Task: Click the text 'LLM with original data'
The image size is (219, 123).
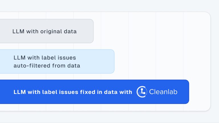Action: [44, 31]
